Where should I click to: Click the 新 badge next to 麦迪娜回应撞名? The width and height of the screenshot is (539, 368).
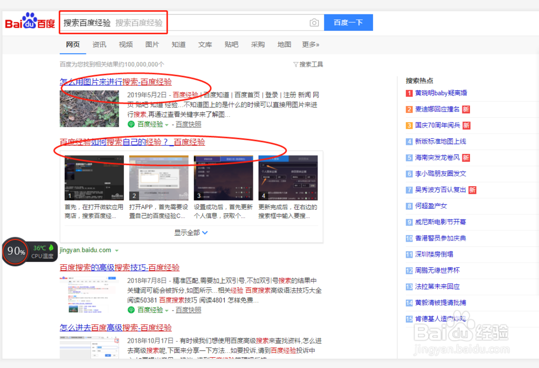point(466,109)
